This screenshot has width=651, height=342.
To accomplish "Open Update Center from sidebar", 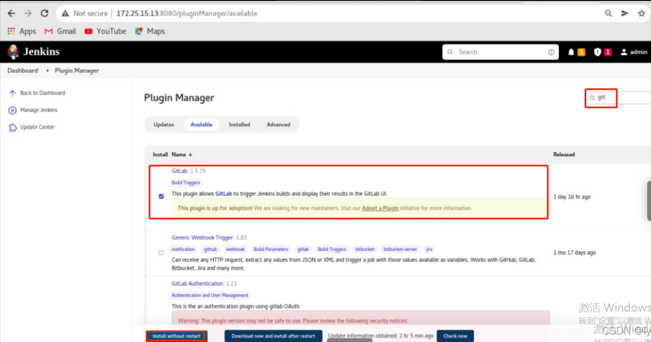I will [x=32, y=127].
